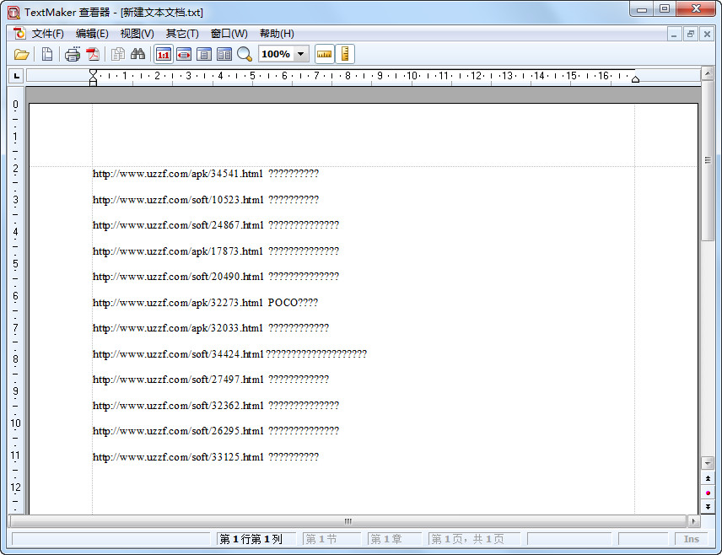Open the 编辑(E) menu
722x555 pixels.
[92, 34]
